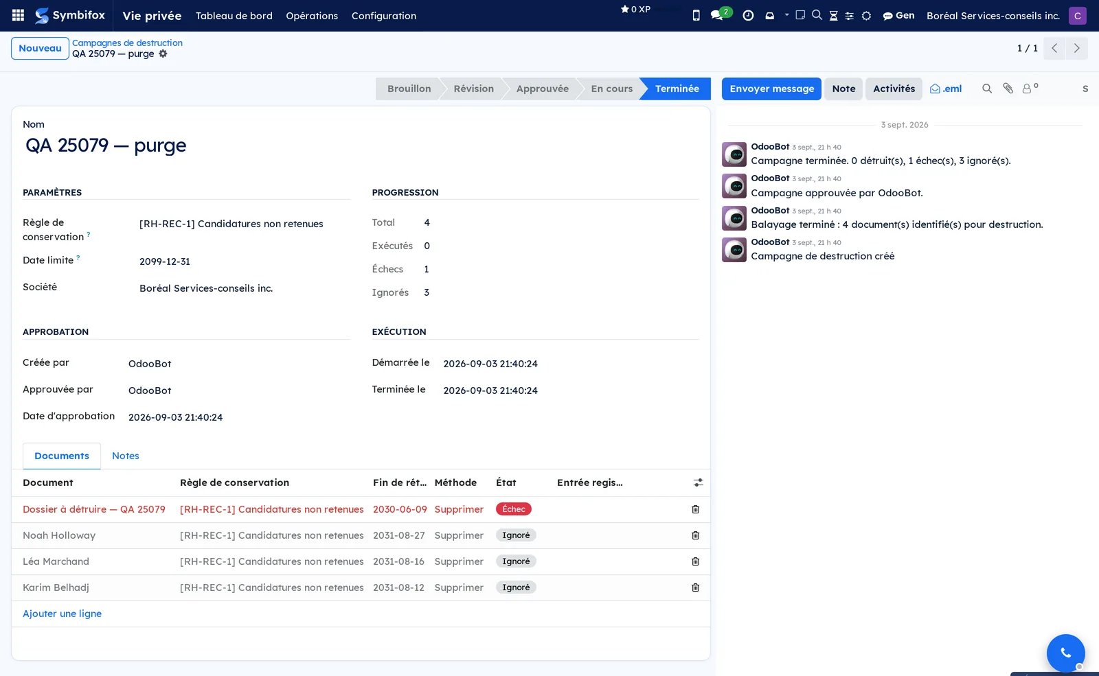Select Ignoré badge for Karim Belhadj
Image resolution: width=1099 pixels, height=676 pixels.
516,587
